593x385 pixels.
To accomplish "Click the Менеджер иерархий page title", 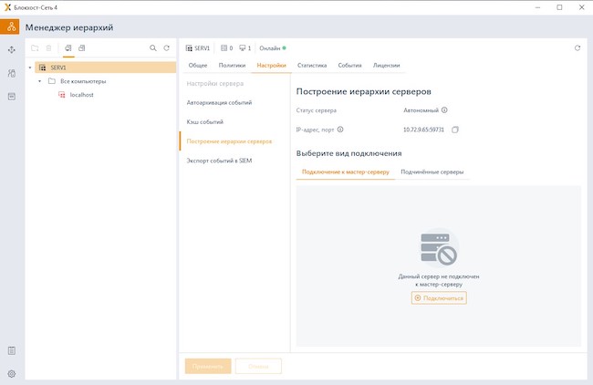I will (69, 27).
